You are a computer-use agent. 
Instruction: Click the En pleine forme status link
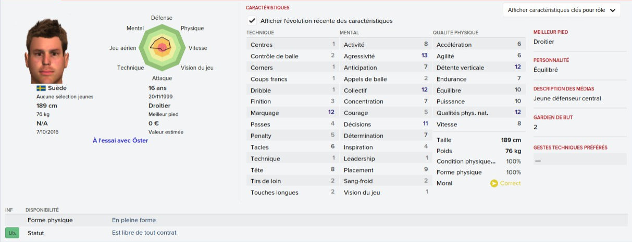click(x=134, y=220)
